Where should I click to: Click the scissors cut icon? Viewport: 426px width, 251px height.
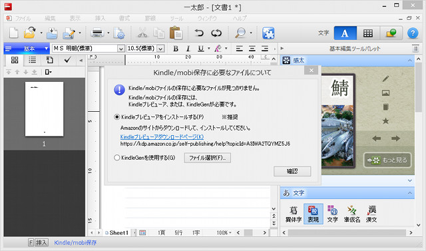[x=142, y=33]
